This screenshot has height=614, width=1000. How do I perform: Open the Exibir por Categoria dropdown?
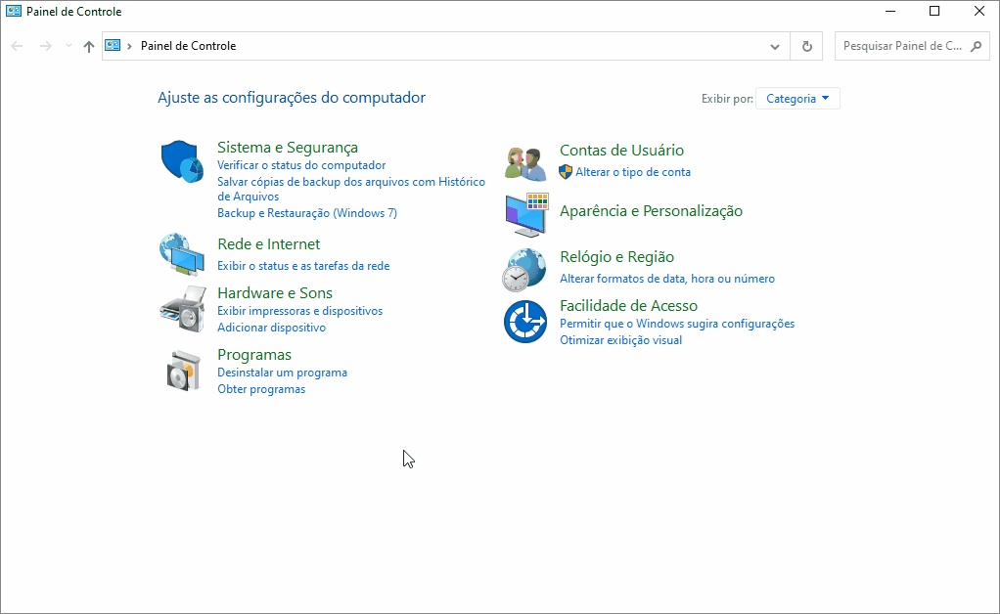pyautogui.click(x=797, y=99)
